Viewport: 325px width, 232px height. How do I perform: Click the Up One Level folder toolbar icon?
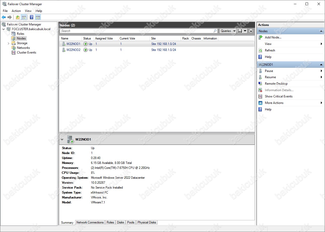[18, 17]
